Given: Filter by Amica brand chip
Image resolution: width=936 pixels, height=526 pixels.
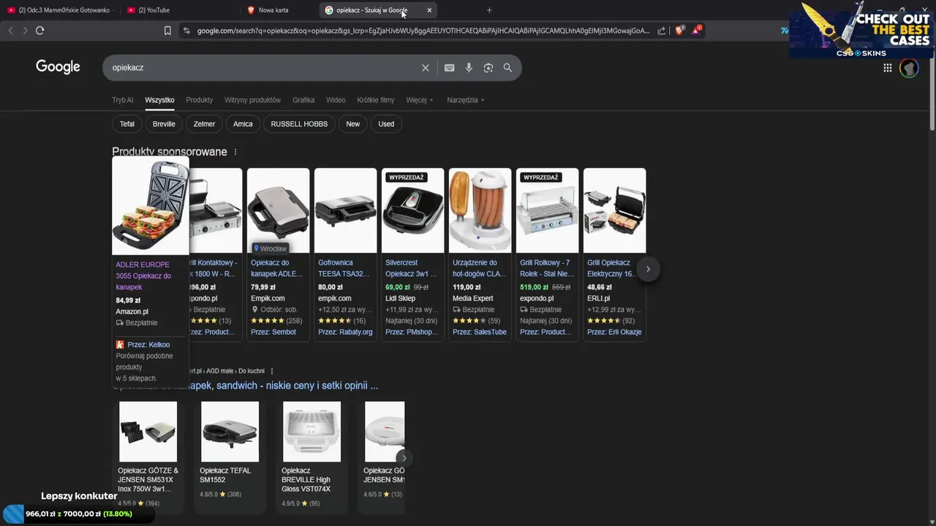Looking at the screenshot, I should [x=243, y=124].
